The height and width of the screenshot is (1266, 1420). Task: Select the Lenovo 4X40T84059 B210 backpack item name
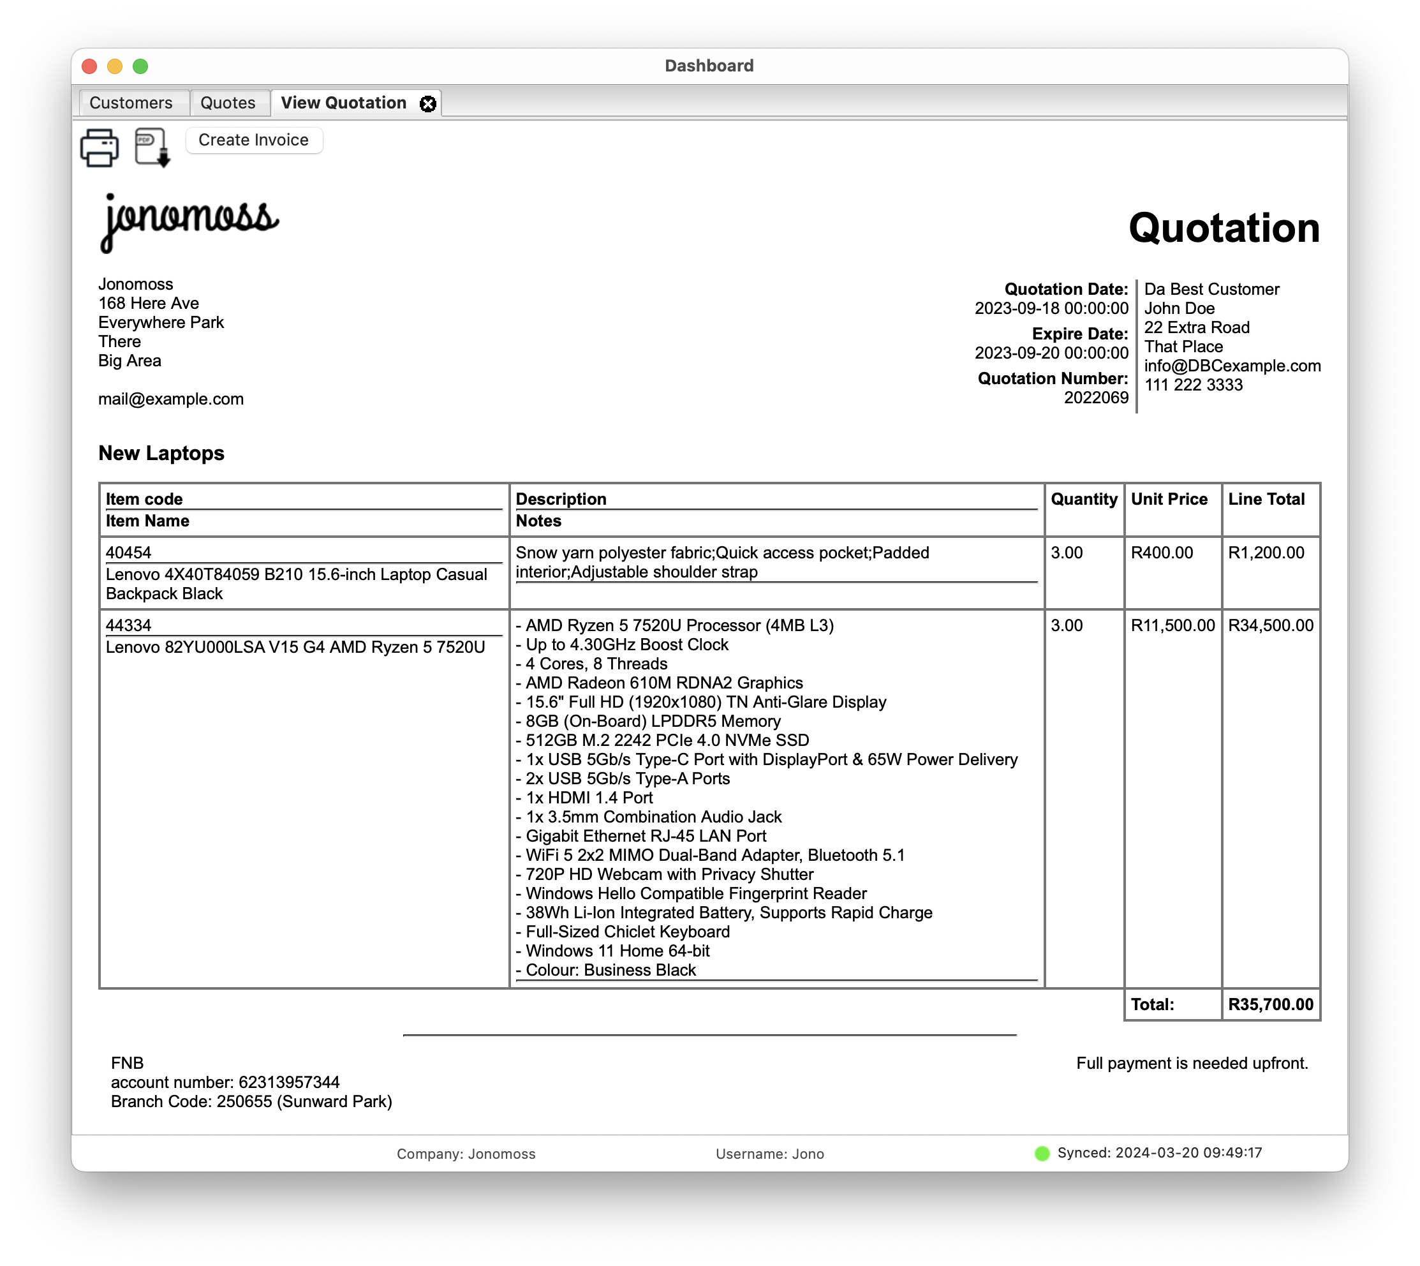pyautogui.click(x=296, y=584)
